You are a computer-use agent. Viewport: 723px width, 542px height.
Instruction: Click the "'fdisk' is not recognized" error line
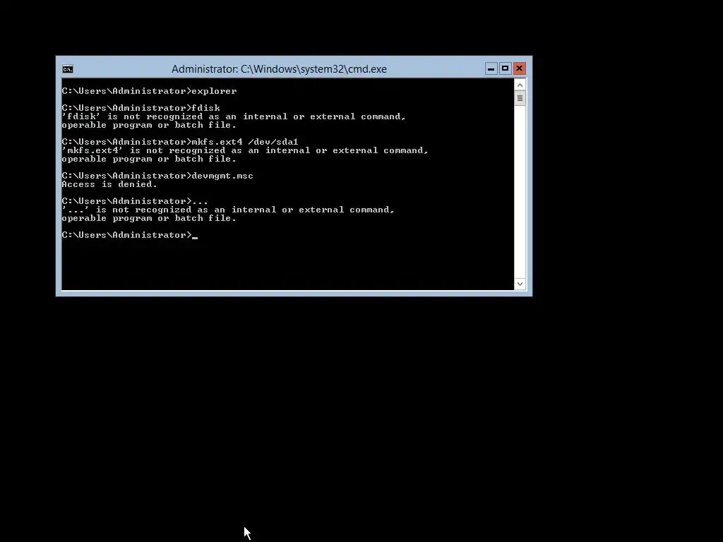[234, 116]
